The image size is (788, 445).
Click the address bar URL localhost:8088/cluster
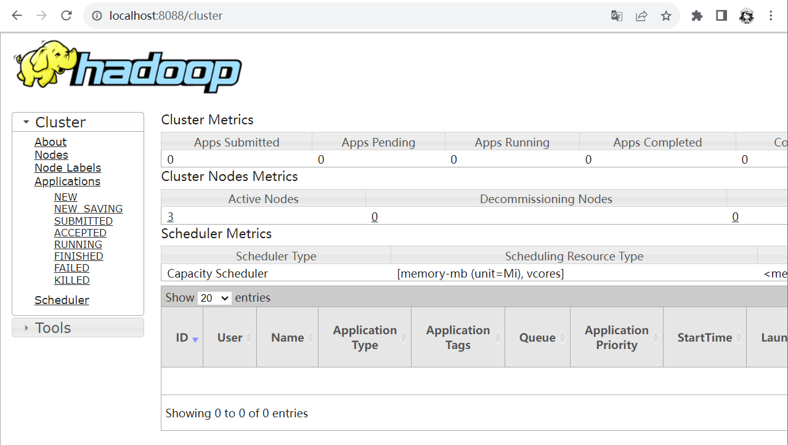click(166, 15)
